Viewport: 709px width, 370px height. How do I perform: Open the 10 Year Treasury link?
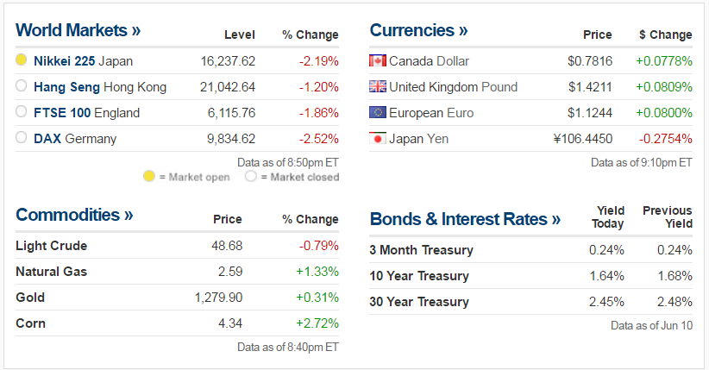tap(419, 276)
